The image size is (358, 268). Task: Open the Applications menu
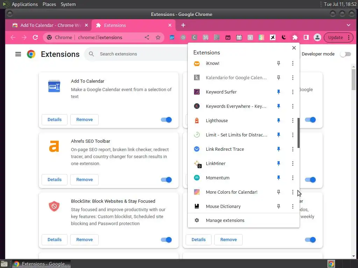point(25,4)
